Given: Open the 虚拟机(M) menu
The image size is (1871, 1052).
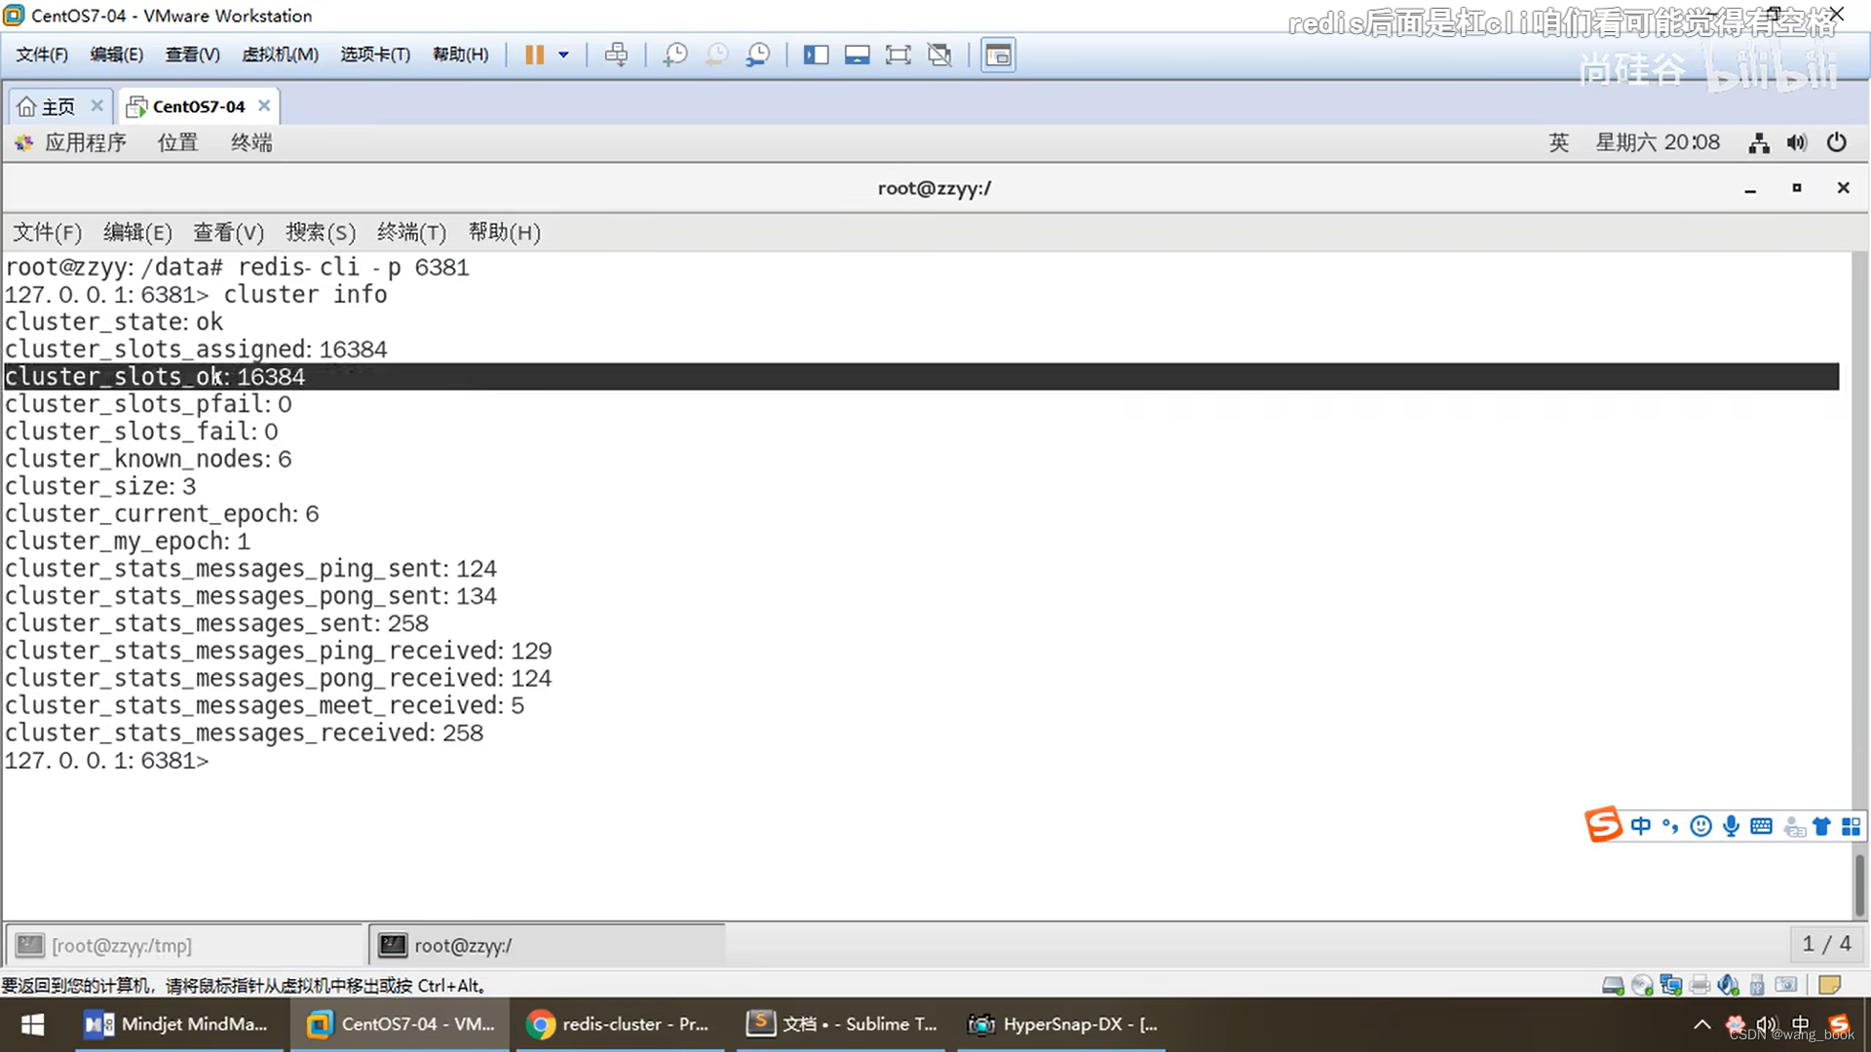Looking at the screenshot, I should pos(280,55).
